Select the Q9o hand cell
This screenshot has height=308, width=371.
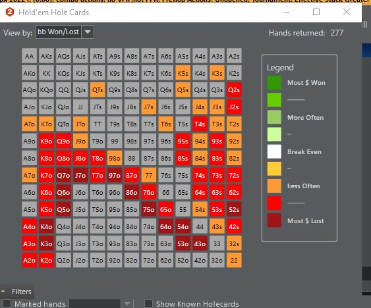[63, 141]
